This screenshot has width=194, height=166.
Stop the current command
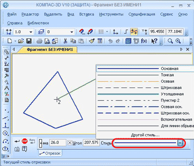click(25, 141)
